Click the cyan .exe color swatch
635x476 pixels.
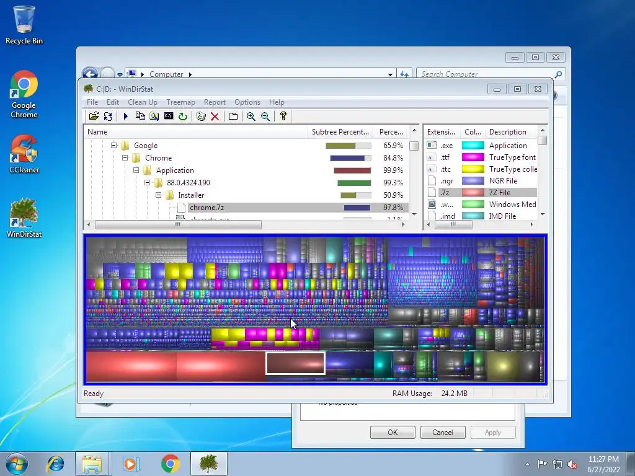coord(473,145)
